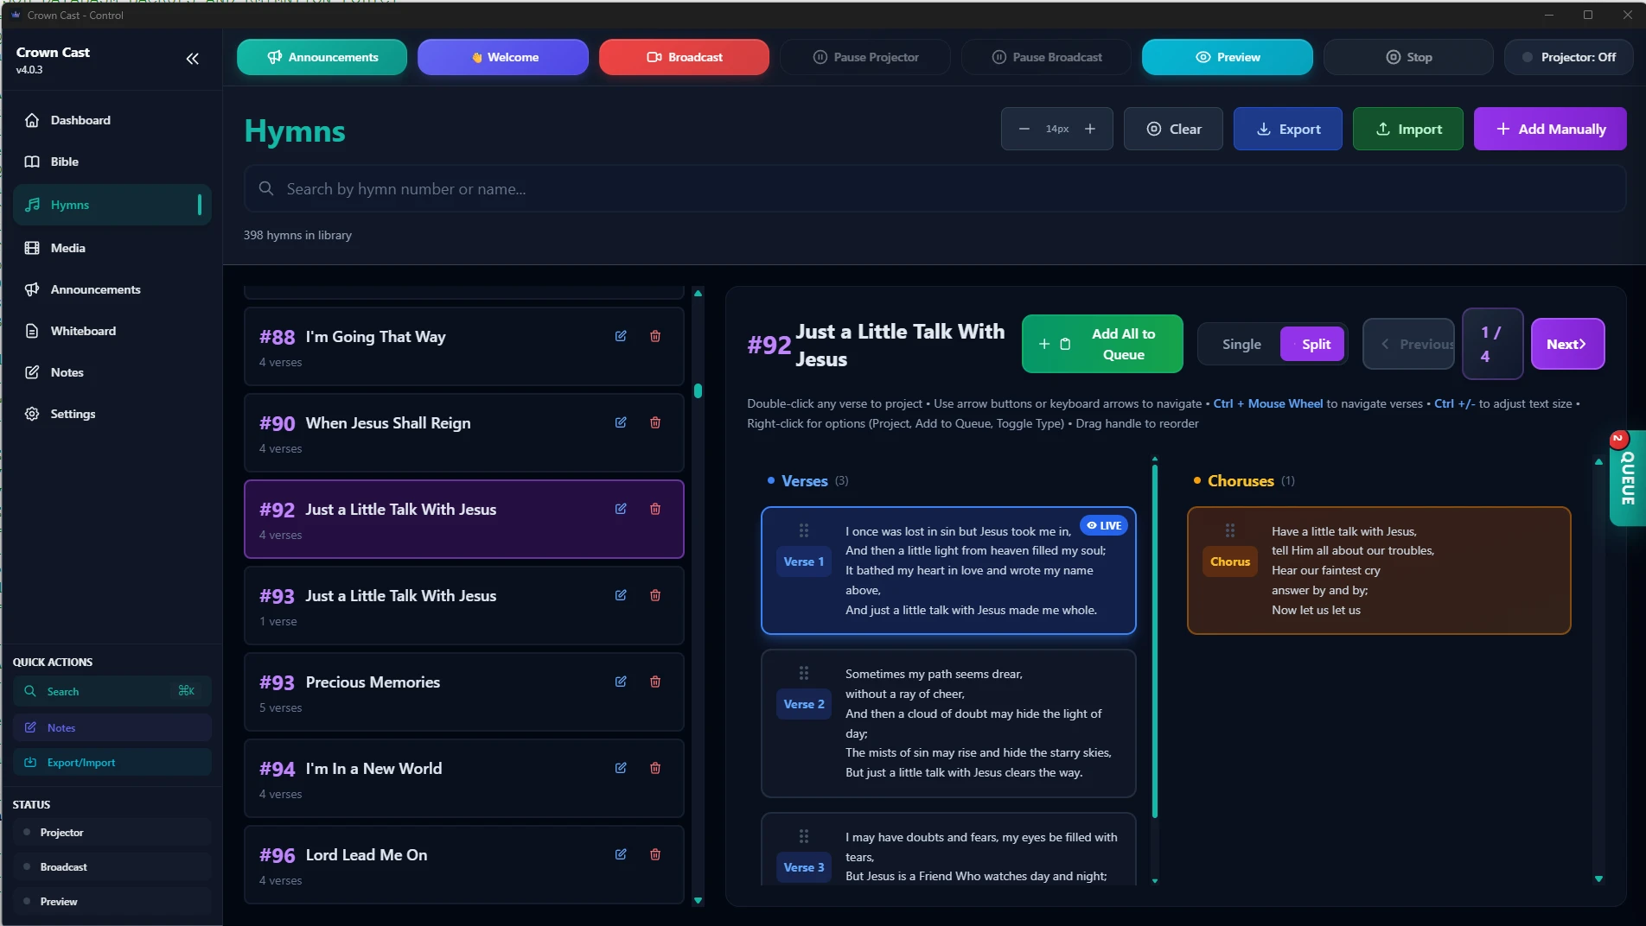
Task: Open the Bible section in sidebar
Action: (65, 162)
